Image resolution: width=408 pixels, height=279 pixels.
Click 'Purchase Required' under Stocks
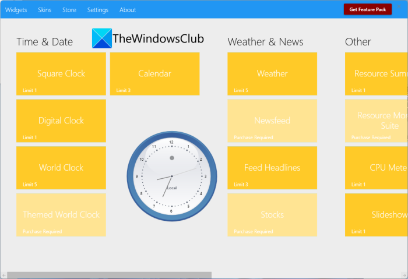pos(254,232)
